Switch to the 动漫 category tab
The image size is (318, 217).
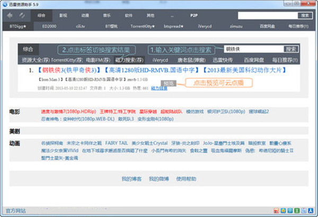pos(85,15)
